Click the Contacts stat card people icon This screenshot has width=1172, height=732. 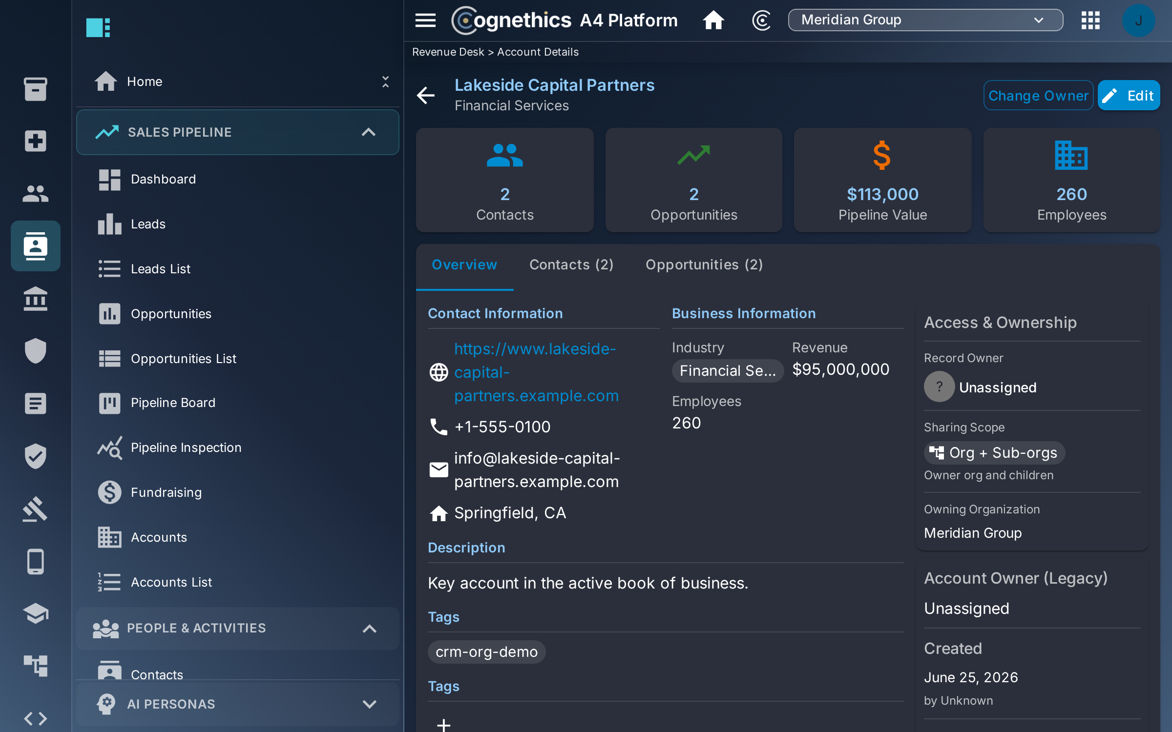pos(505,155)
